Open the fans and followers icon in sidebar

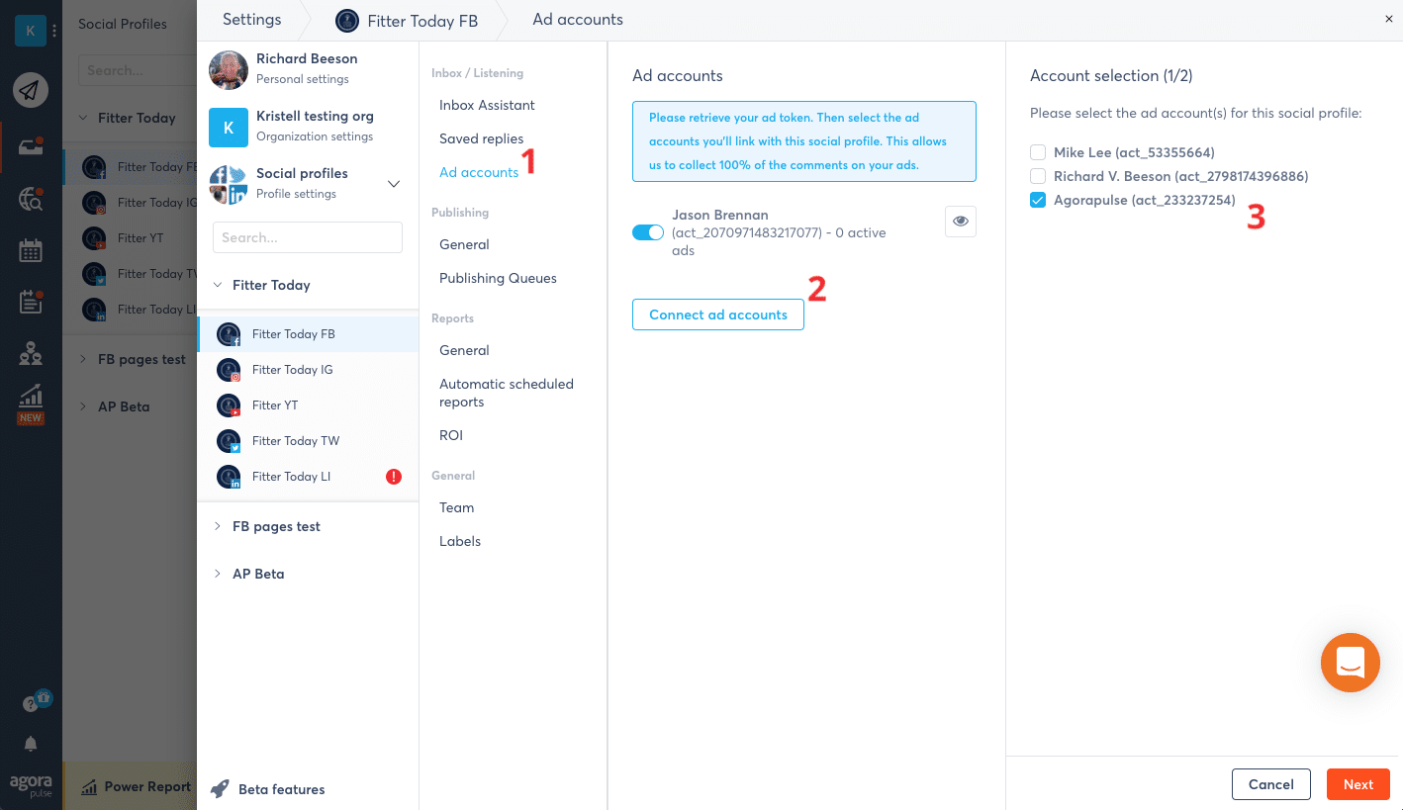click(31, 353)
